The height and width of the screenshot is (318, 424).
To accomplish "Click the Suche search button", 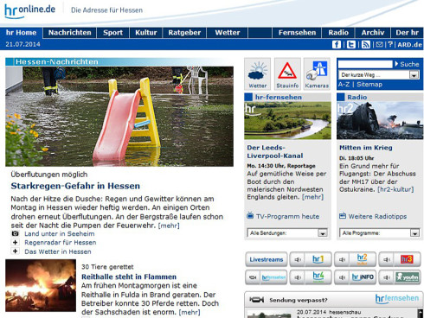I will coord(407,64).
